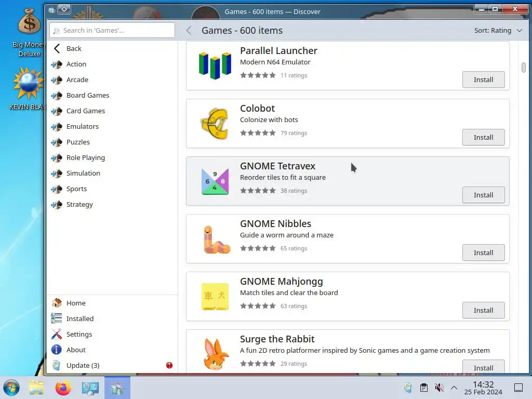
Task: Open the GNOME Tetravex title
Action: tap(277, 166)
